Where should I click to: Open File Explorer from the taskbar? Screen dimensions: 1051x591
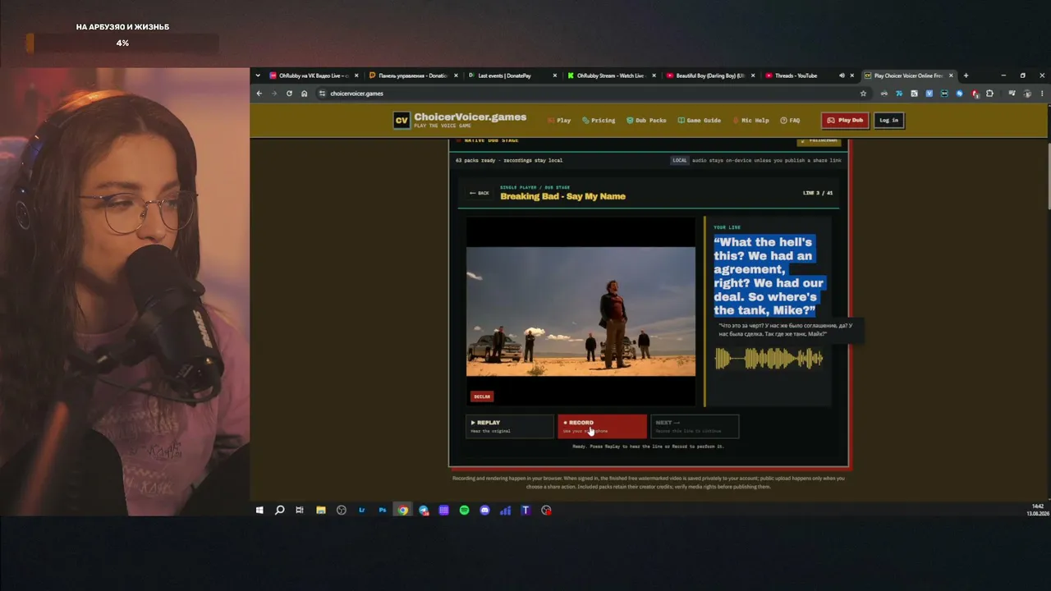click(321, 511)
